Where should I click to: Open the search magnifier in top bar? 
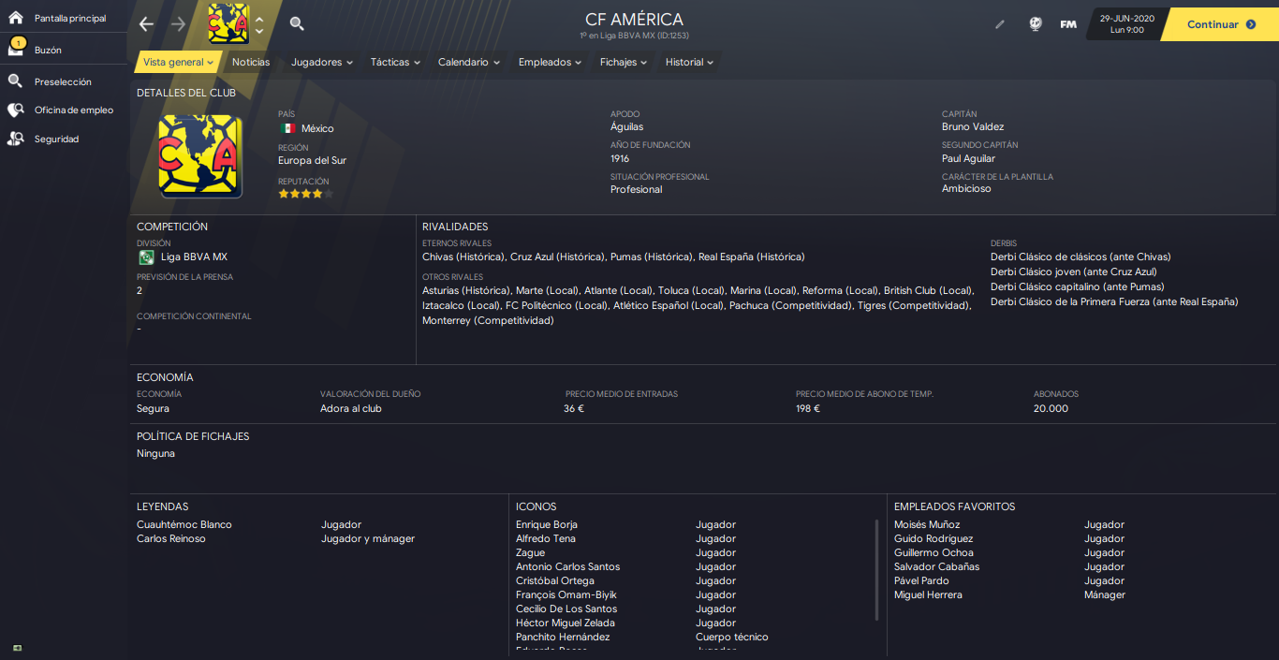(297, 24)
